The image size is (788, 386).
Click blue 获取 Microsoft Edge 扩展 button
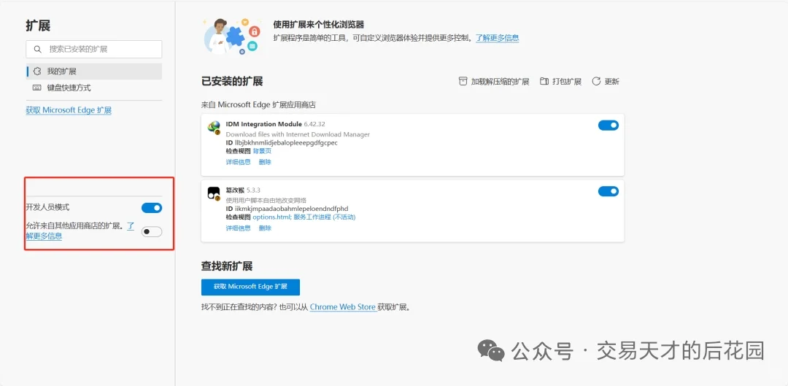point(250,287)
